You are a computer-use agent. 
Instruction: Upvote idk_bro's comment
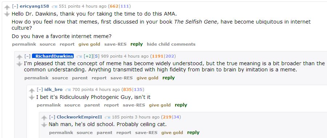32,91
